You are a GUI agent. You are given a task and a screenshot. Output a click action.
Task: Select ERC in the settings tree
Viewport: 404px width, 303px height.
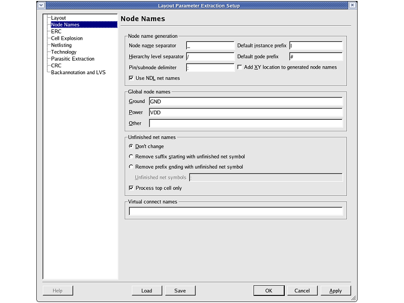[x=56, y=31]
